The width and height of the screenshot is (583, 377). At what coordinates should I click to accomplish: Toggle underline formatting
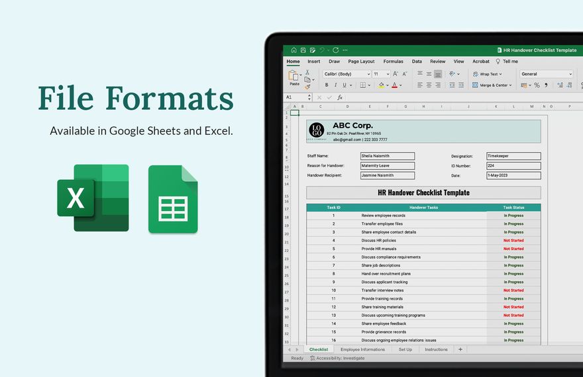(x=344, y=85)
